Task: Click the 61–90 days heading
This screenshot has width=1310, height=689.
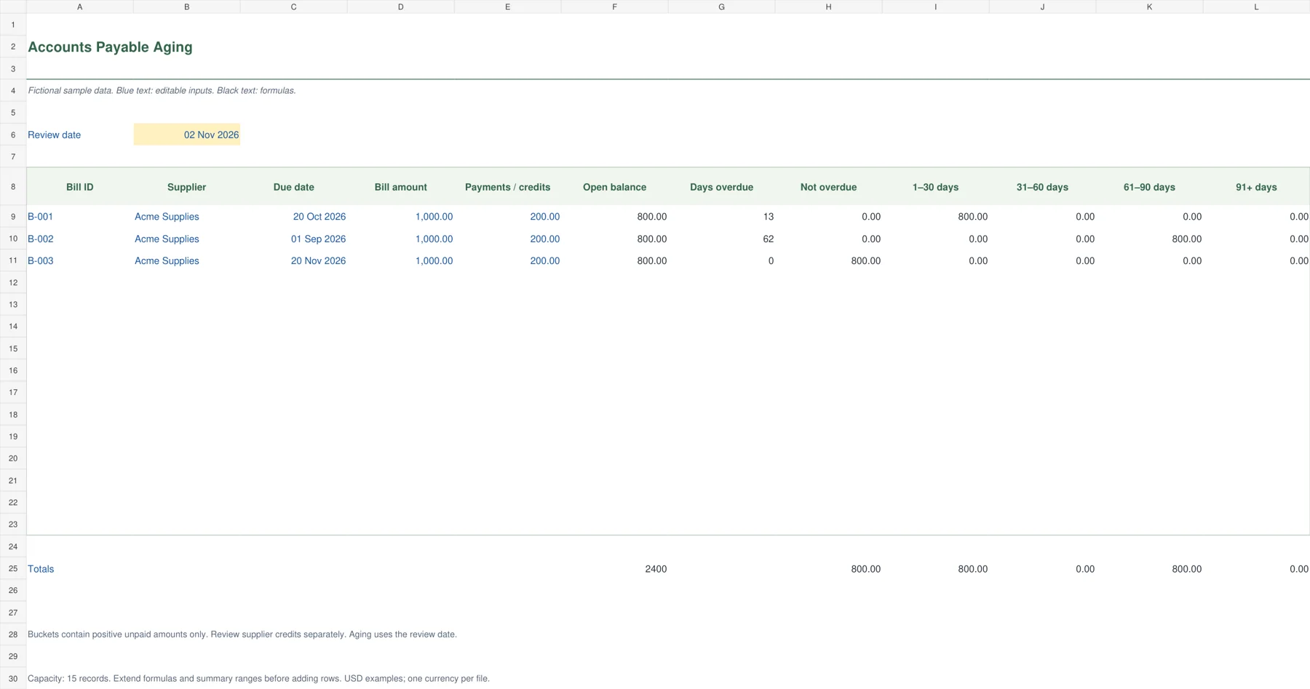Action: coord(1149,187)
